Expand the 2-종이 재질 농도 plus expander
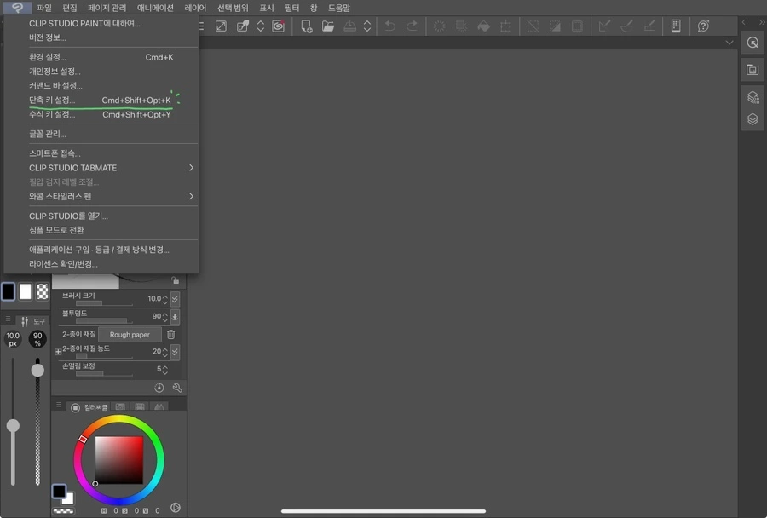Screen dimensions: 767x518 pyautogui.click(x=58, y=351)
